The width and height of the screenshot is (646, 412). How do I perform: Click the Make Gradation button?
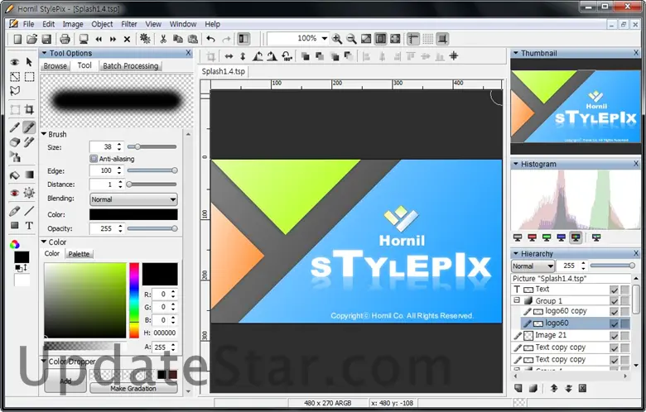[x=133, y=388]
